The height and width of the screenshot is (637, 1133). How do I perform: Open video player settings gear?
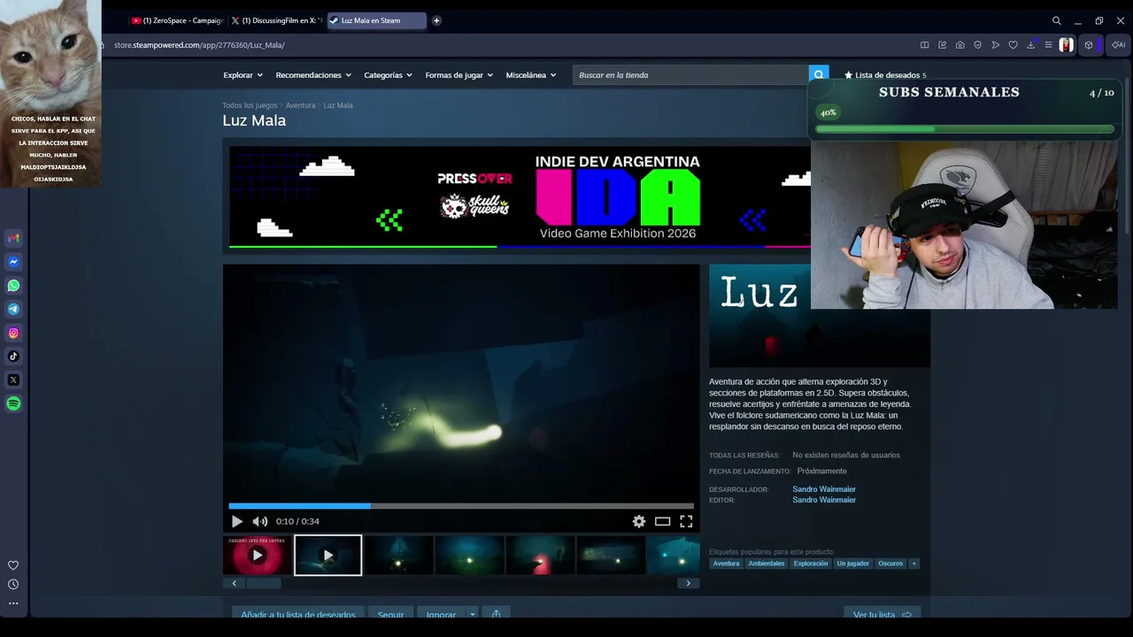coord(639,521)
